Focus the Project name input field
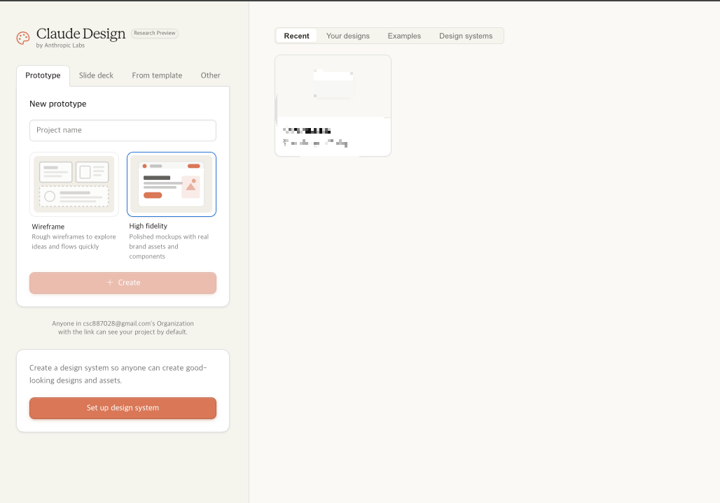 coord(123,130)
